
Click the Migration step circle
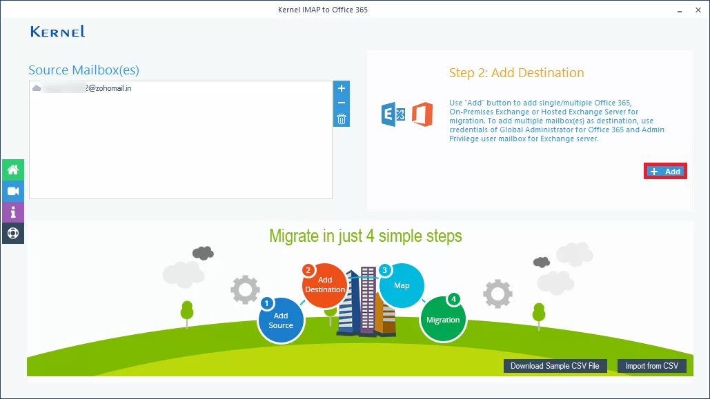click(442, 319)
